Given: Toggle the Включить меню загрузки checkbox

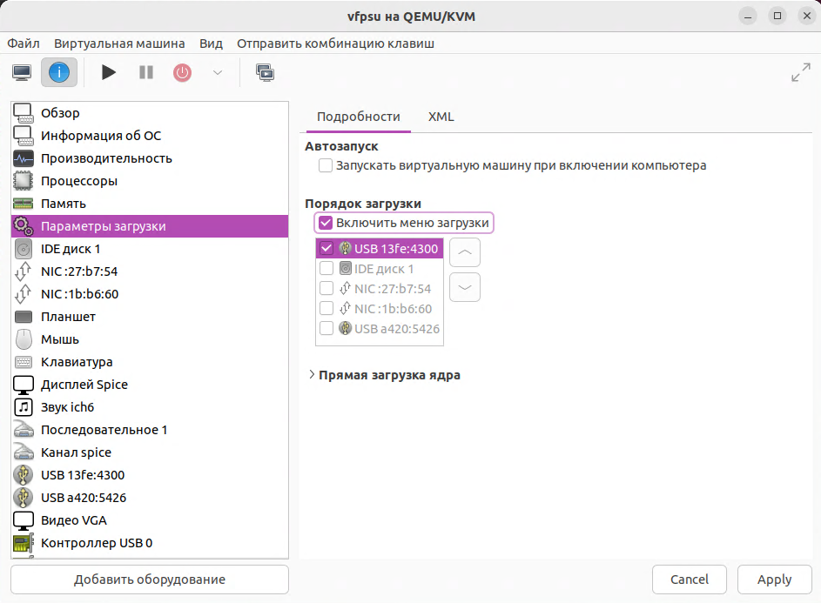Looking at the screenshot, I should tap(326, 223).
